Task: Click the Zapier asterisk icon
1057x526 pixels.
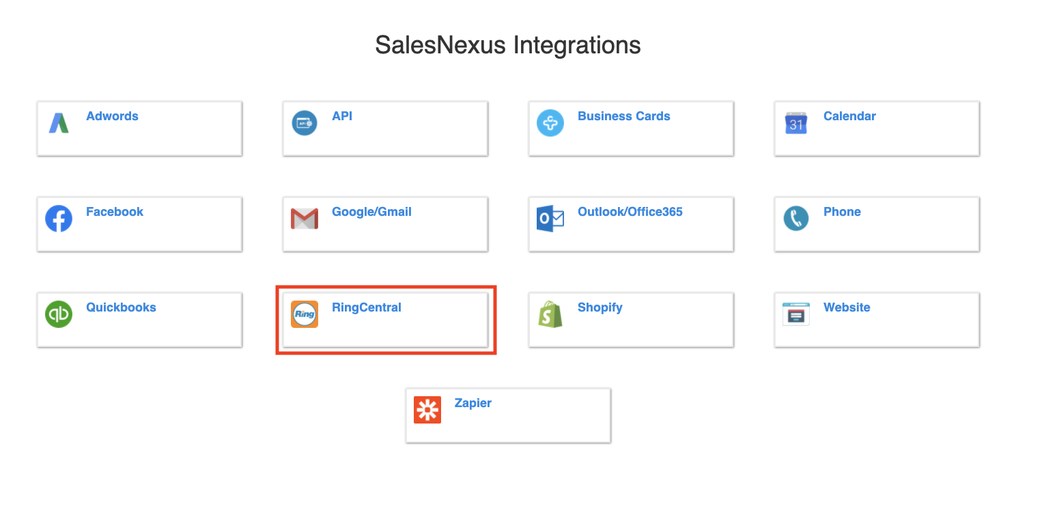Action: point(427,410)
